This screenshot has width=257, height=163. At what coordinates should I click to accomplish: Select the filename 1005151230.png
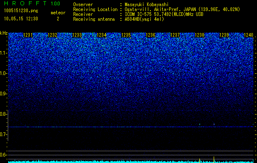pos(21,11)
